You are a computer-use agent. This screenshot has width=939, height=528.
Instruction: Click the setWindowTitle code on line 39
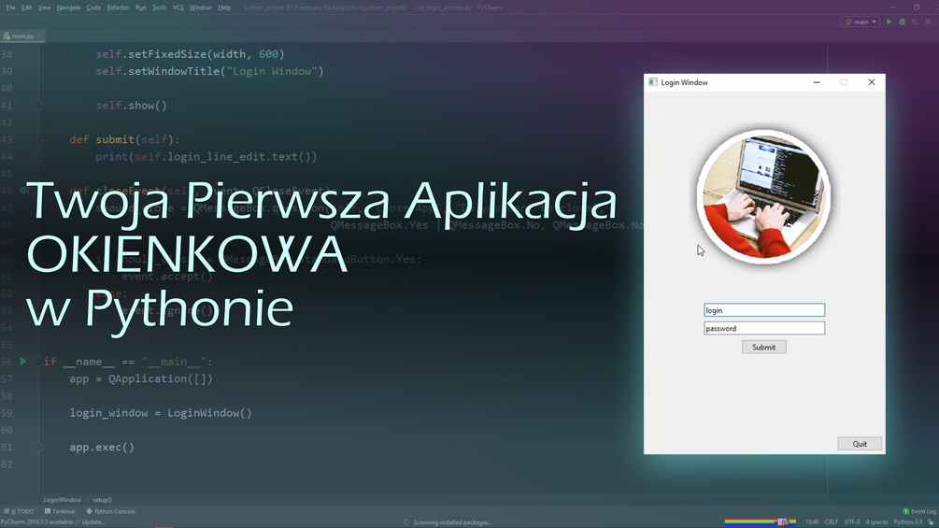(209, 71)
